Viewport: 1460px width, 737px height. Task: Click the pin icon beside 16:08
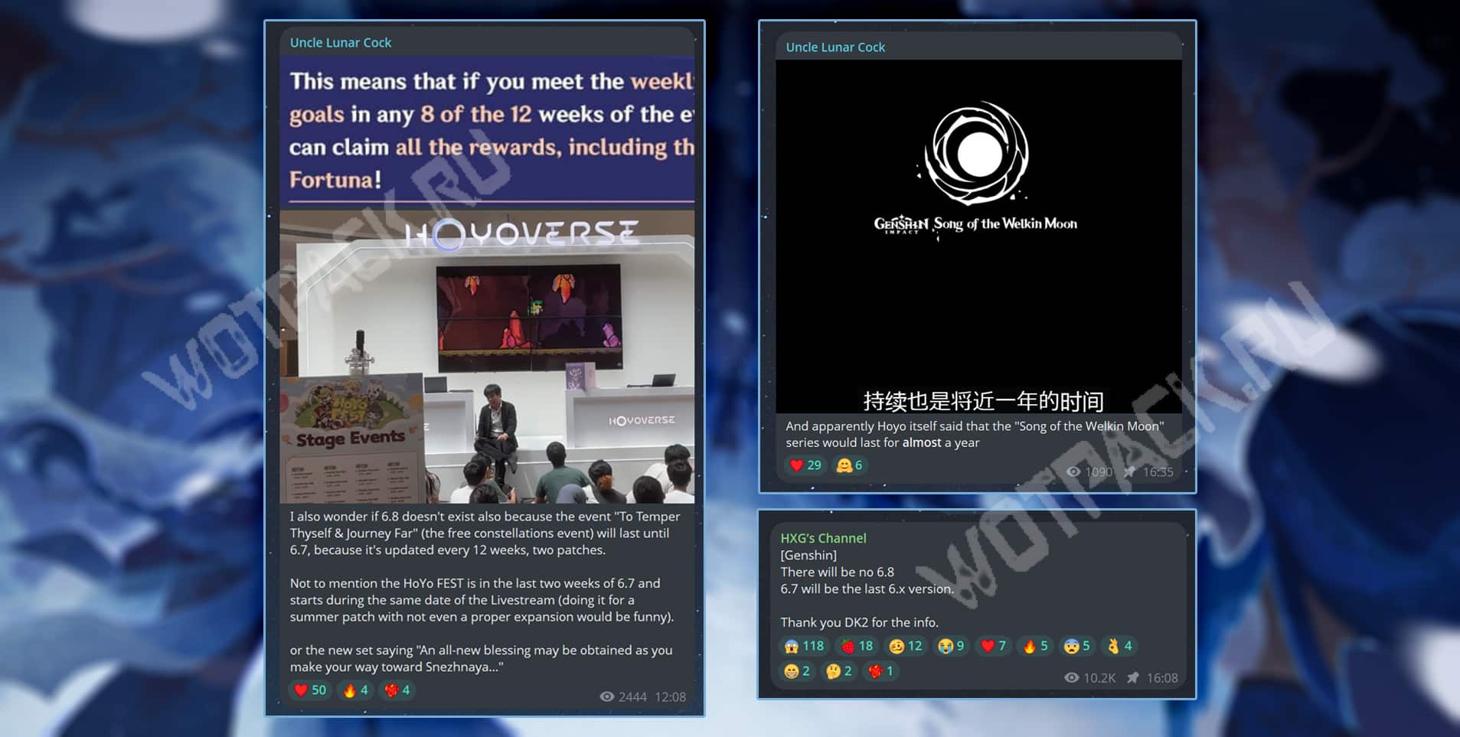[1133, 677]
